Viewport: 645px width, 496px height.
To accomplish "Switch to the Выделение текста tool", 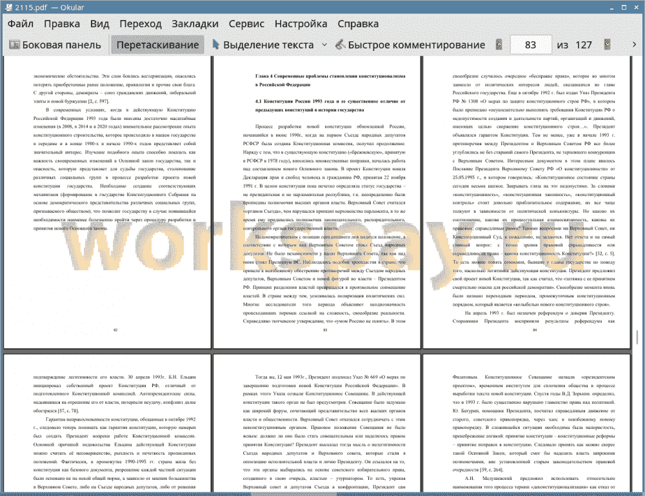I will tap(263, 45).
